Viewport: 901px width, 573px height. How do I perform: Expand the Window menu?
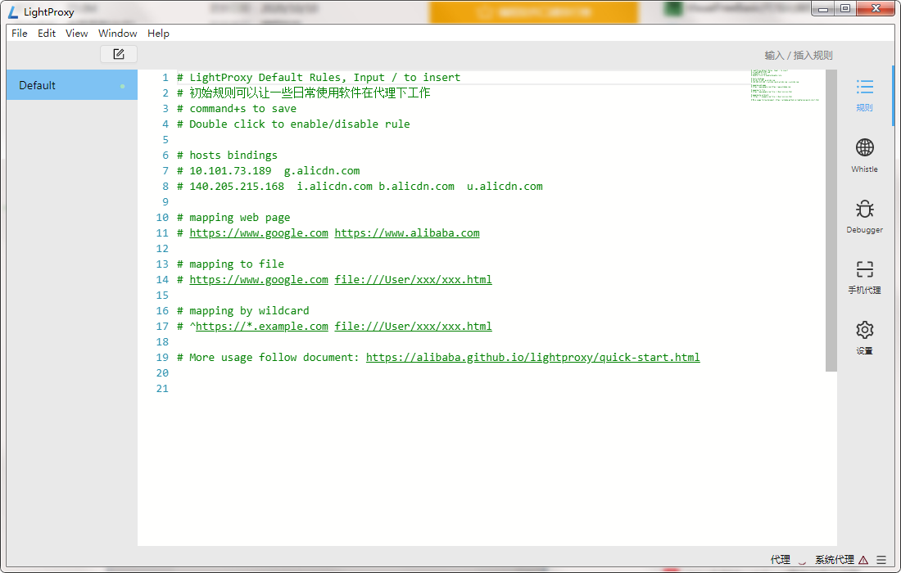[x=118, y=34]
